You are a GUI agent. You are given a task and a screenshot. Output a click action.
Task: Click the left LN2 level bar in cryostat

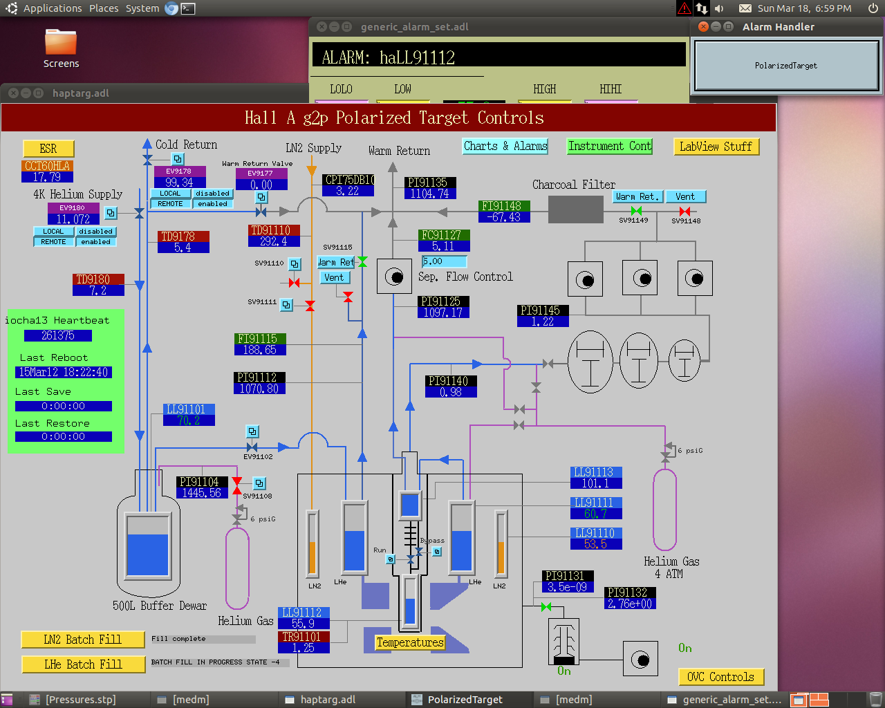click(313, 543)
